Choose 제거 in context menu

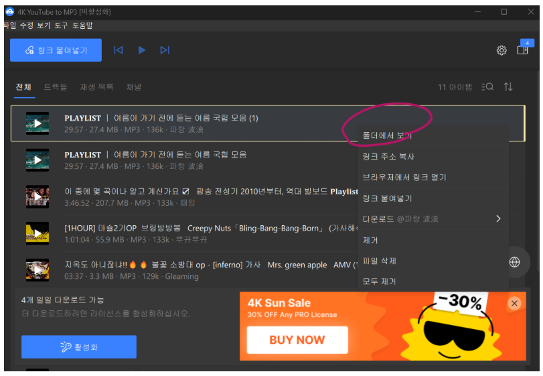[x=433, y=240]
